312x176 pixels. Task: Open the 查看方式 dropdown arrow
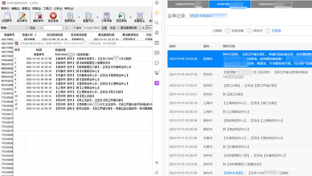point(97,17)
